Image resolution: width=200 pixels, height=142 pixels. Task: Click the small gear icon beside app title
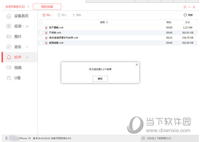(28, 7)
